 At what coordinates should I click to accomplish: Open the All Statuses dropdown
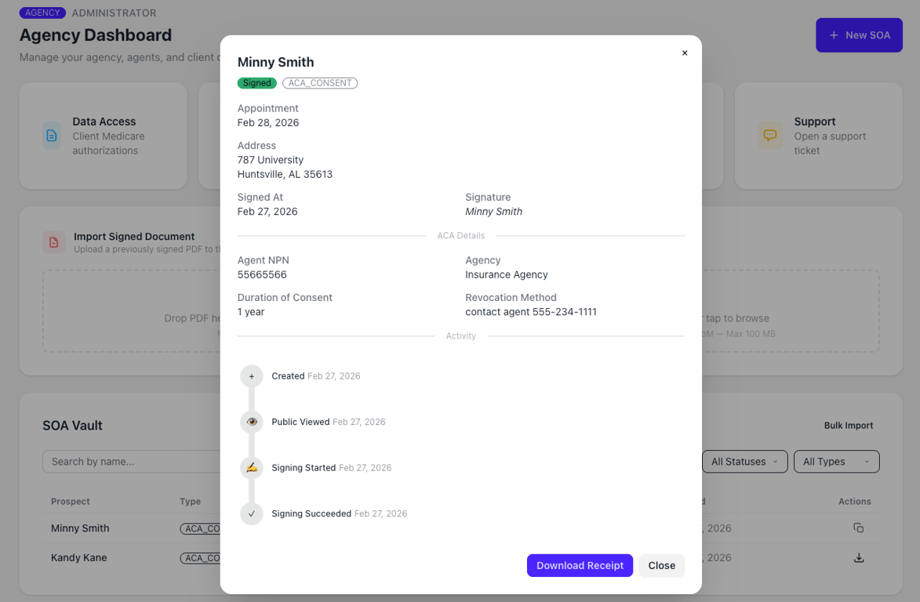click(x=744, y=462)
